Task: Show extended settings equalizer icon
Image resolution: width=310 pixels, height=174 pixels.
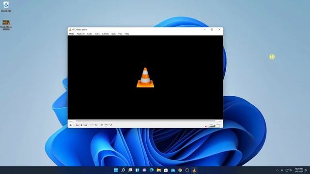Action: click(96, 125)
